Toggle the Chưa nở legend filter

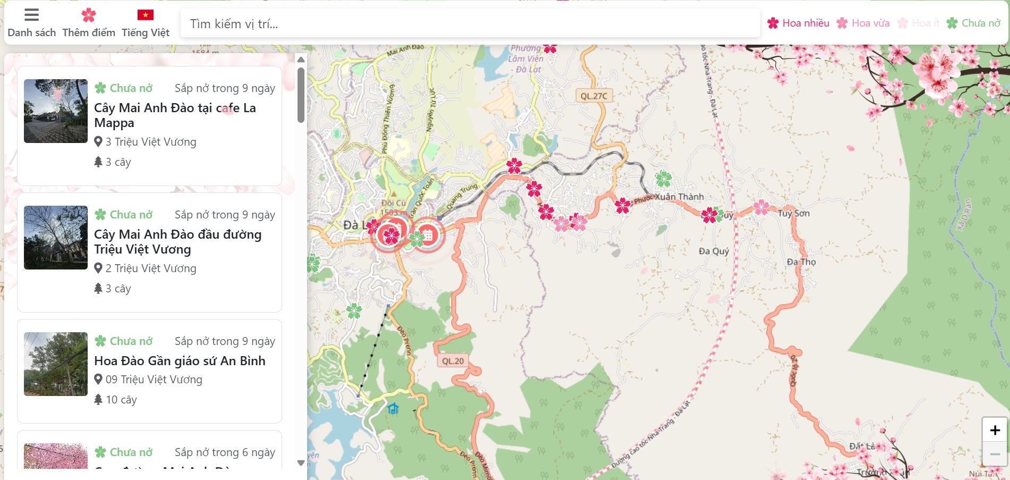coord(973,23)
